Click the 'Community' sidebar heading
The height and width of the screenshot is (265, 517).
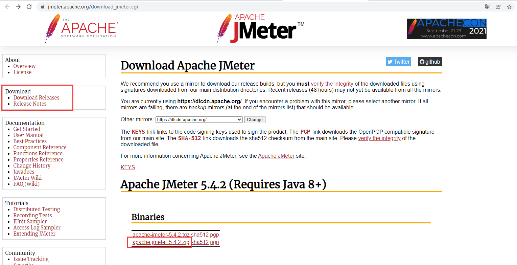(x=20, y=253)
